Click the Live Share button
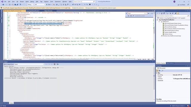The width and height of the screenshot is (191, 107). click(181, 5)
